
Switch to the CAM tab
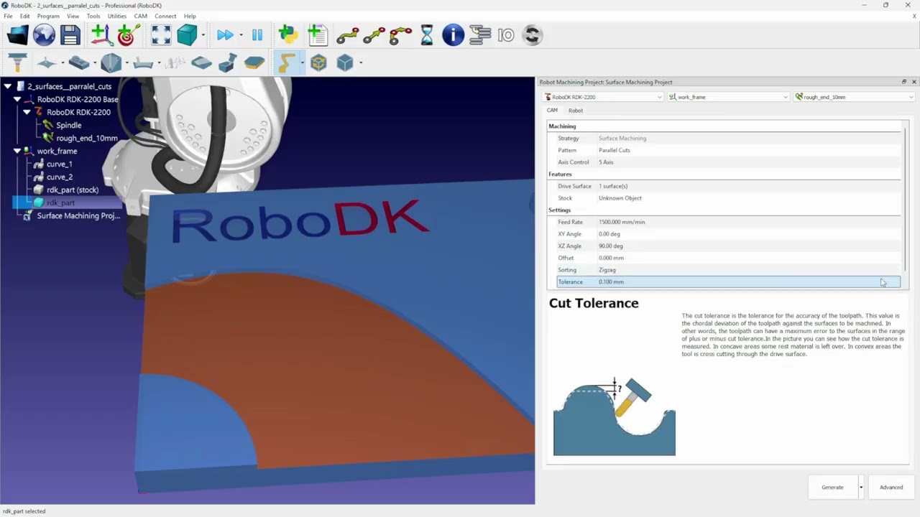552,111
